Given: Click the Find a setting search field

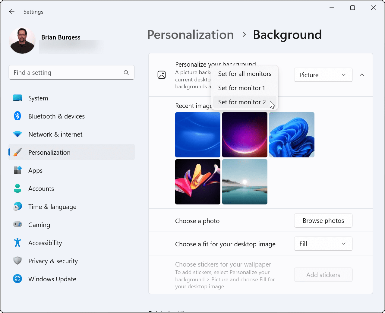Looking at the screenshot, I should (66, 73).
